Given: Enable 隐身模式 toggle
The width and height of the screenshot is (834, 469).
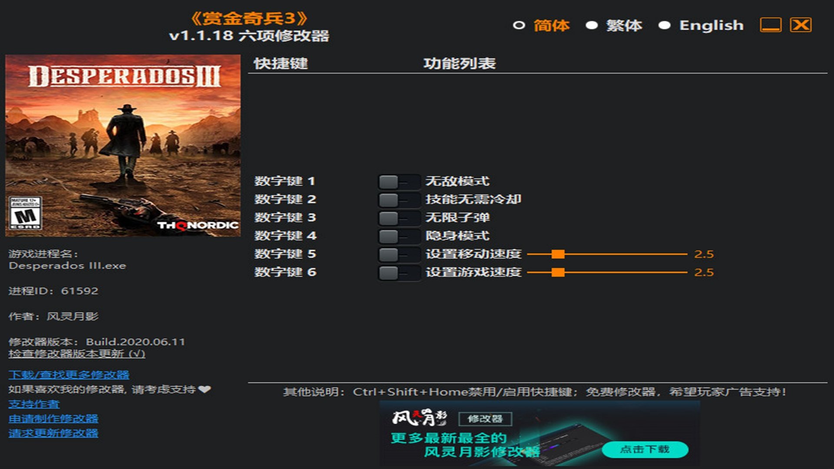Looking at the screenshot, I should [x=398, y=236].
